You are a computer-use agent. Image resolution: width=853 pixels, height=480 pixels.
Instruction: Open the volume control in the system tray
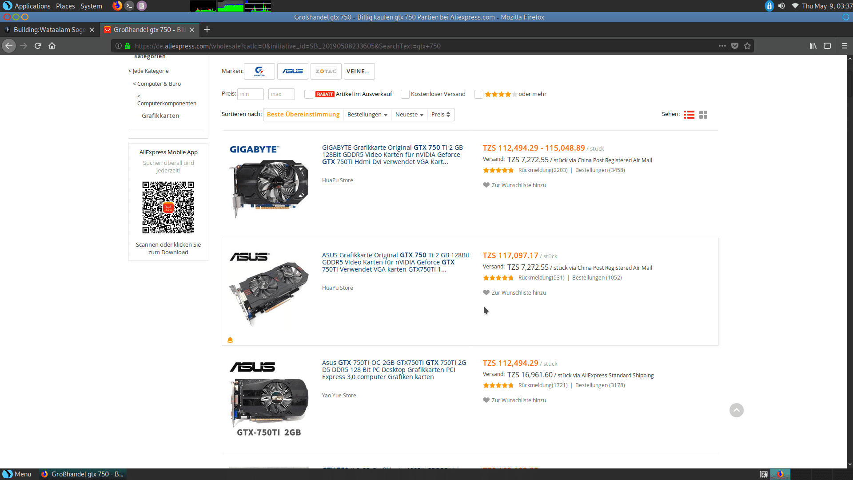(x=781, y=6)
